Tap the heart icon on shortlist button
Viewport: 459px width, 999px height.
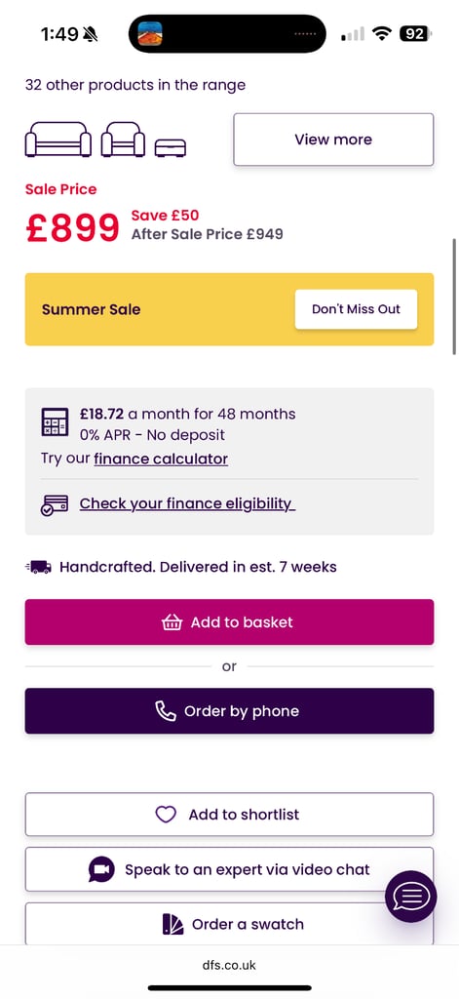click(166, 815)
